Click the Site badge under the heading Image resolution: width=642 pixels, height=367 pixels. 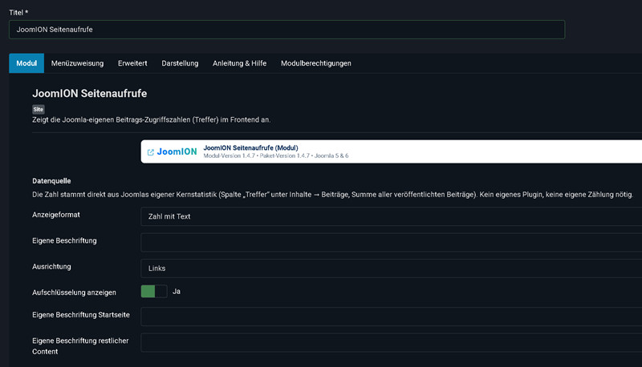click(x=38, y=109)
